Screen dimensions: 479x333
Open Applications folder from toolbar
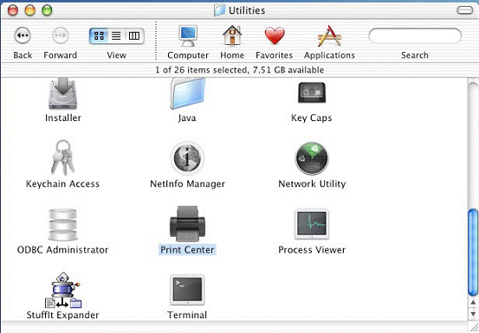(329, 36)
